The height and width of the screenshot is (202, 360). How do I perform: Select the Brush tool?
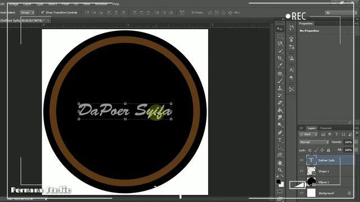(x=280, y=81)
